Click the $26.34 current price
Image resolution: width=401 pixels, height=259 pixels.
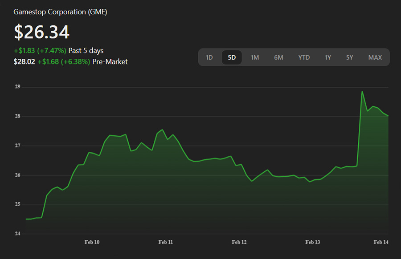click(x=42, y=32)
